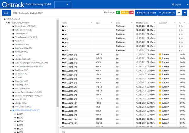Open the Type column filter icon
Image resolution: width=189 pixels, height=133 pixels.
tap(132, 23)
